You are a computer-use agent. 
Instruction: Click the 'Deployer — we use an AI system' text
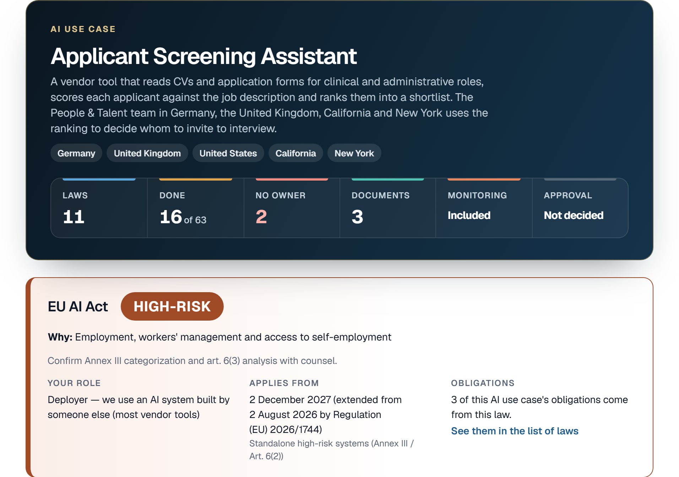(138, 407)
